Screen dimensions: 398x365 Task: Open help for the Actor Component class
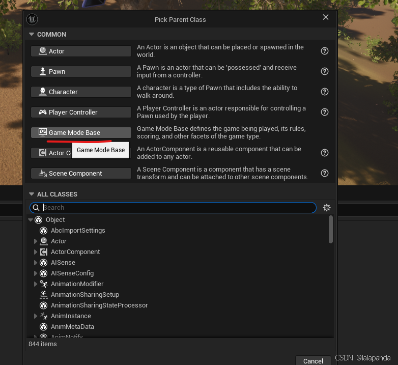[x=324, y=153]
